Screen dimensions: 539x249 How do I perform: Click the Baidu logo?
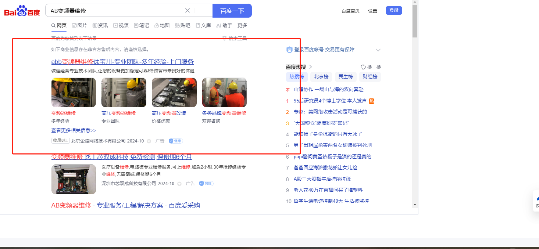point(22,11)
